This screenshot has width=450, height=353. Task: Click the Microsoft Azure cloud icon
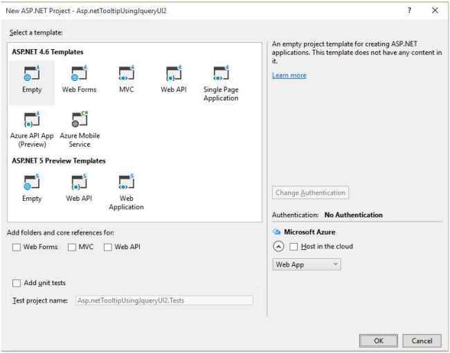tap(276, 232)
